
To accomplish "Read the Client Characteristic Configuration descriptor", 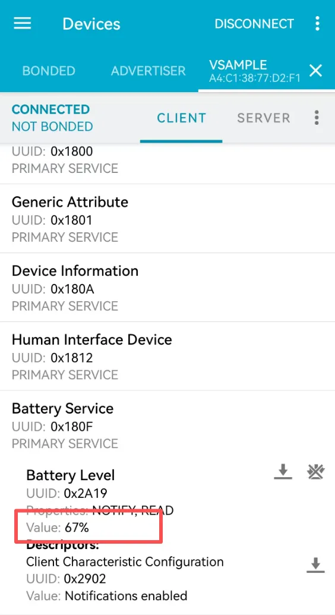I will pos(315,566).
